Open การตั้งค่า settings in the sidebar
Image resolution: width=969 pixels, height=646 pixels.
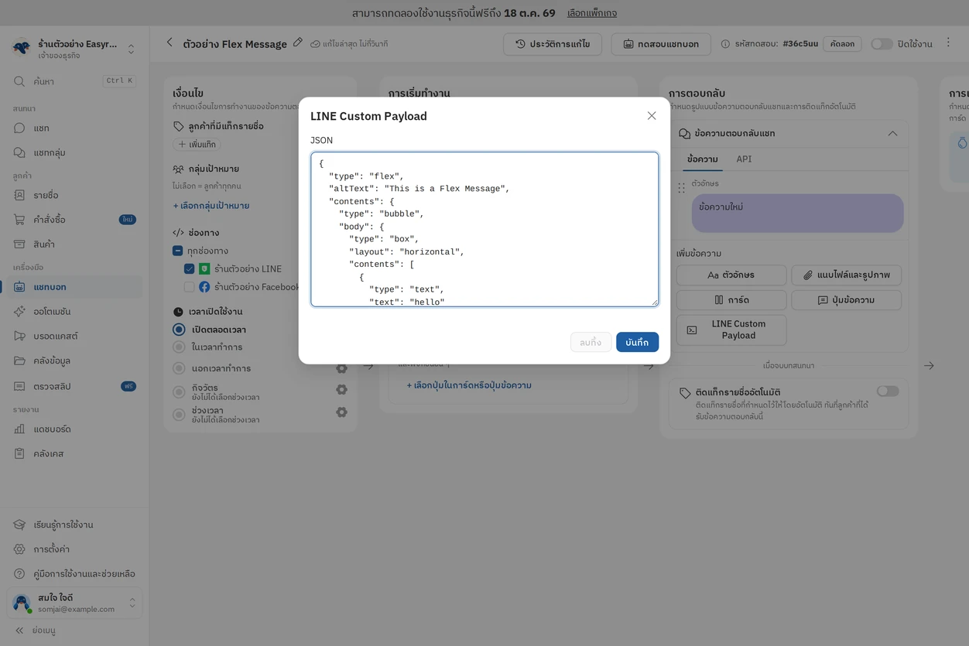click(x=74, y=549)
